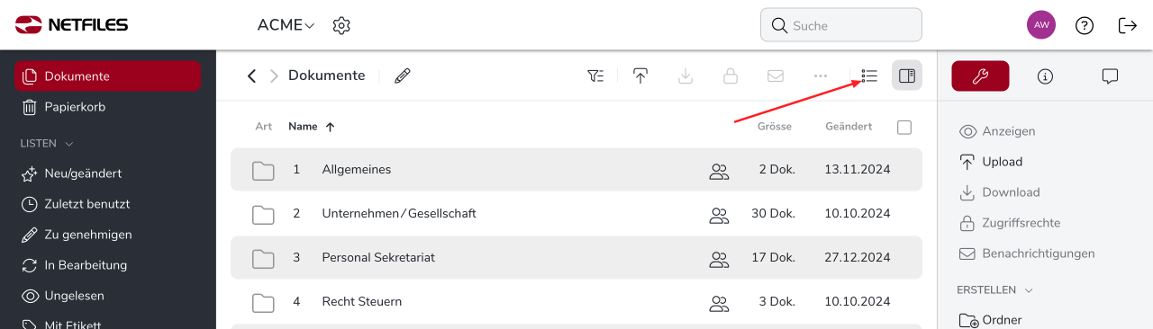Click the pencil edit icon beside Dokumente
This screenshot has height=329, width=1153.
403,76
